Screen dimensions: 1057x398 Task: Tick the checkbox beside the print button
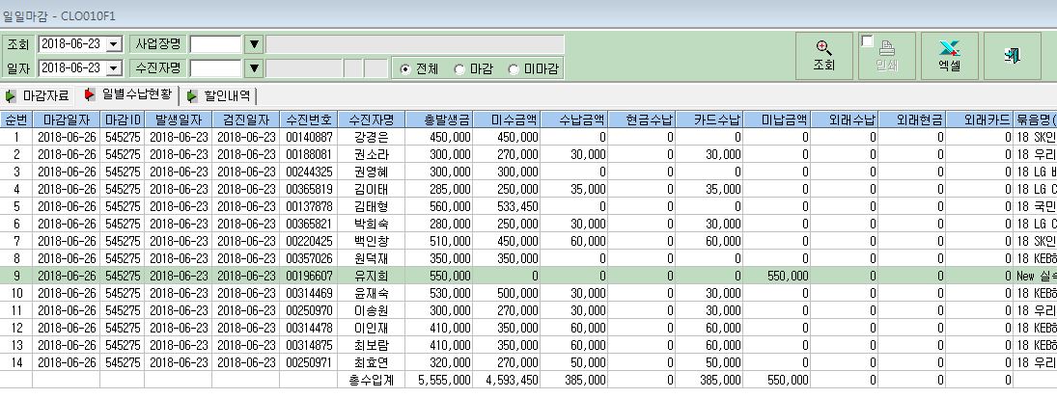point(867,41)
